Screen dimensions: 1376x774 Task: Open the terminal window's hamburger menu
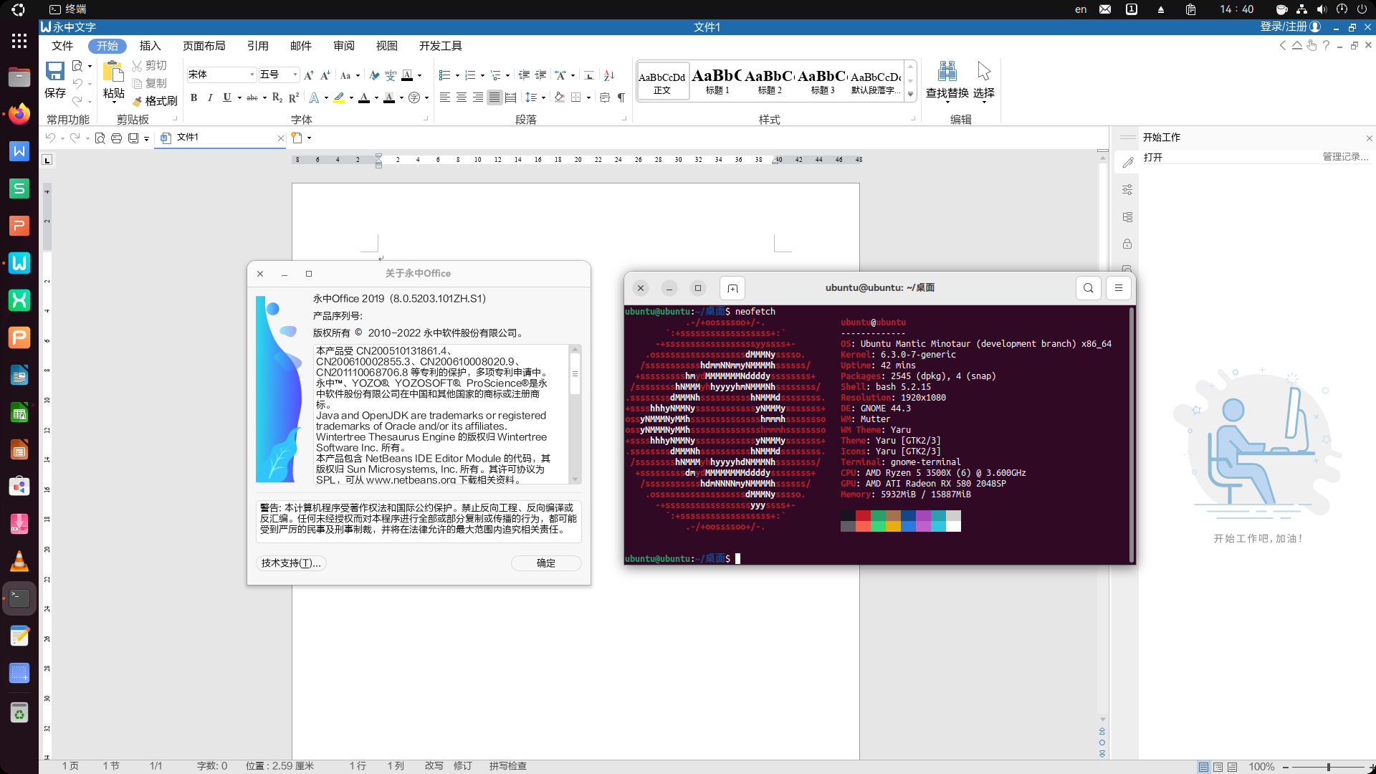(x=1118, y=288)
